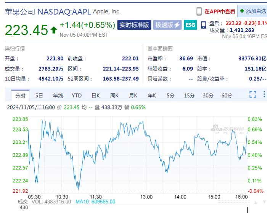Click the 221.92 red price axis label
Viewport: 267px width, 213px height.
20,191
